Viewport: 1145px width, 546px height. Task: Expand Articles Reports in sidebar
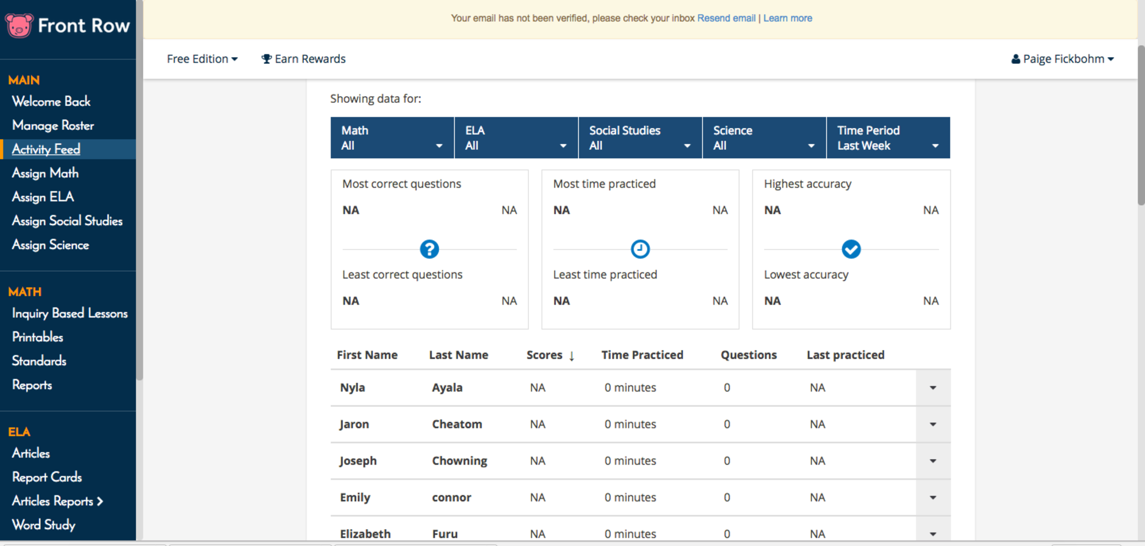coord(58,501)
